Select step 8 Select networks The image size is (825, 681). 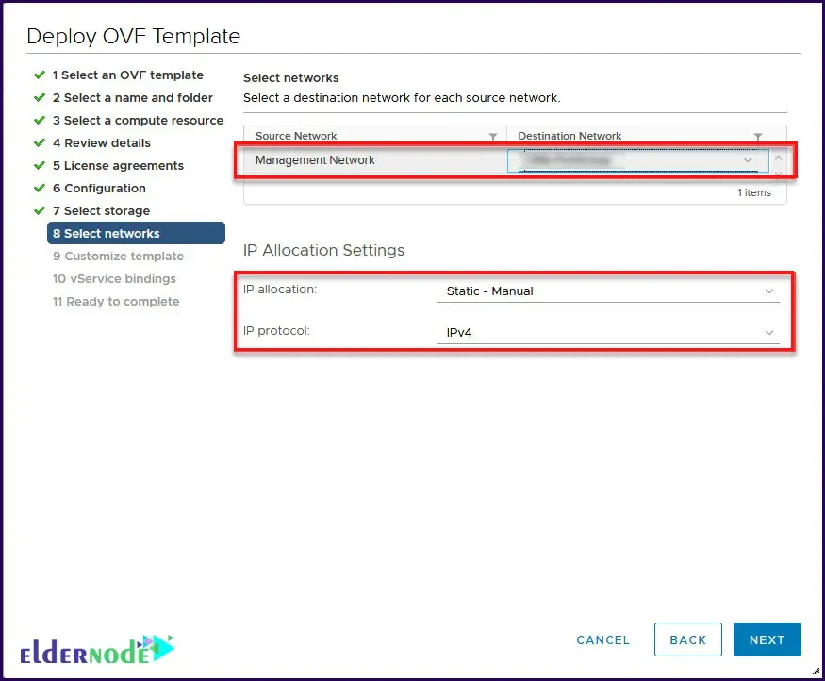point(136,233)
